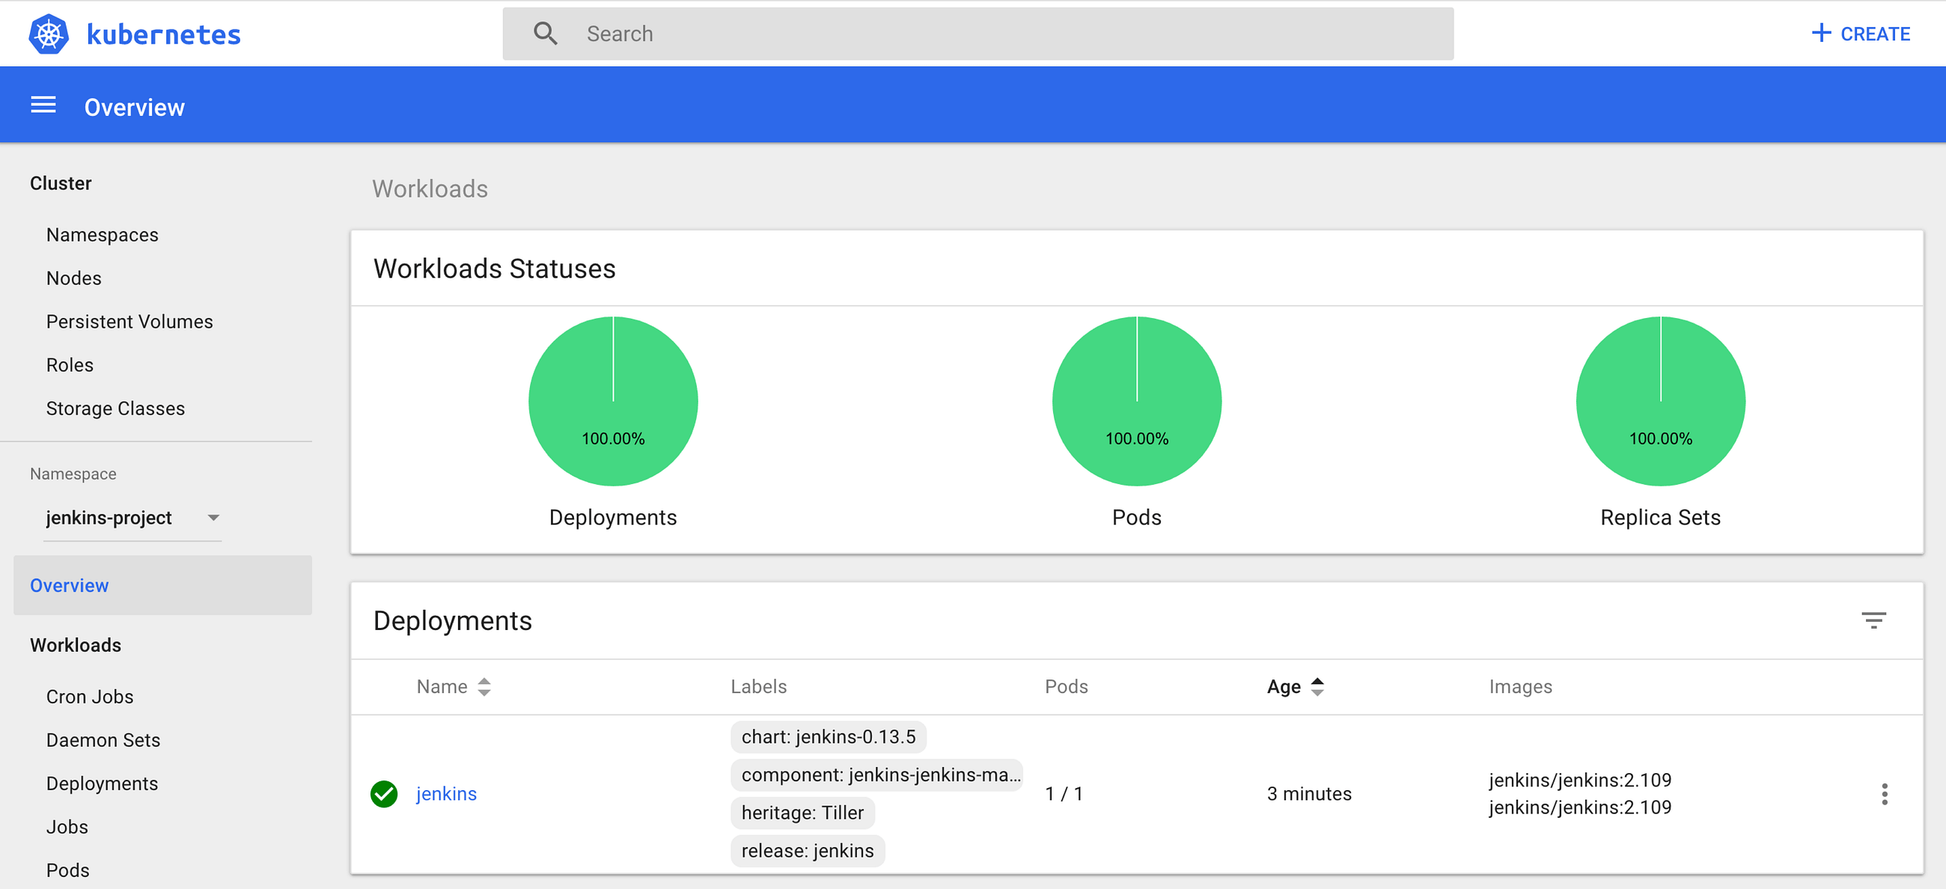Viewport: 1946px width, 889px height.
Task: Click the search magnifier icon
Action: tap(545, 34)
